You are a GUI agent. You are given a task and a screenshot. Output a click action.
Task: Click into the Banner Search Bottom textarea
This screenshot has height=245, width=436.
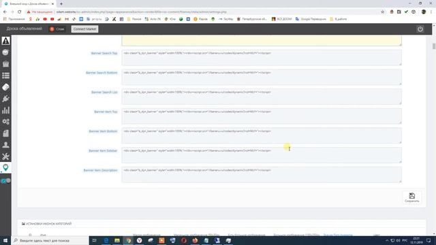click(262, 77)
